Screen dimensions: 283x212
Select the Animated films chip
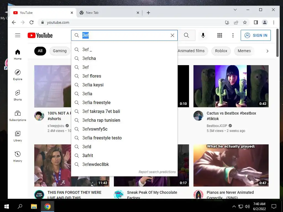[192, 51]
